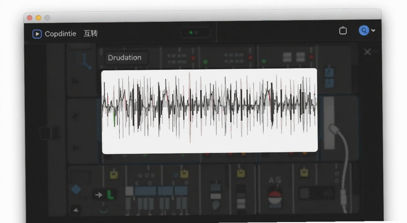Click the Copdintie play logo icon

click(x=37, y=34)
